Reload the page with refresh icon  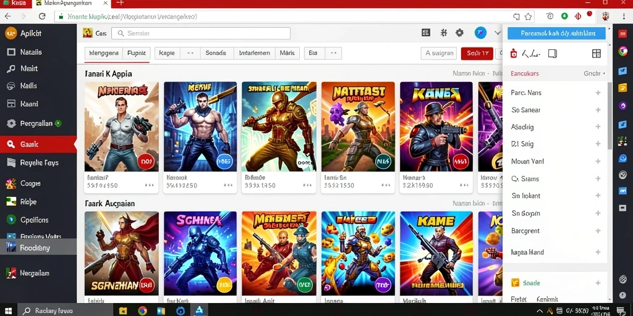[x=42, y=17]
